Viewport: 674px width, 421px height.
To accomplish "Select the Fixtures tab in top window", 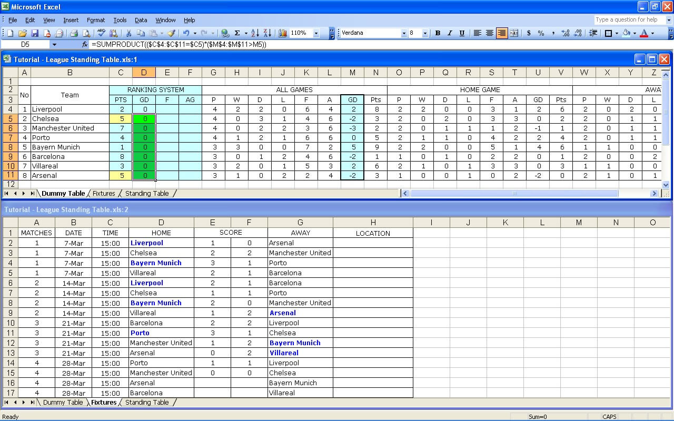I will pos(104,193).
